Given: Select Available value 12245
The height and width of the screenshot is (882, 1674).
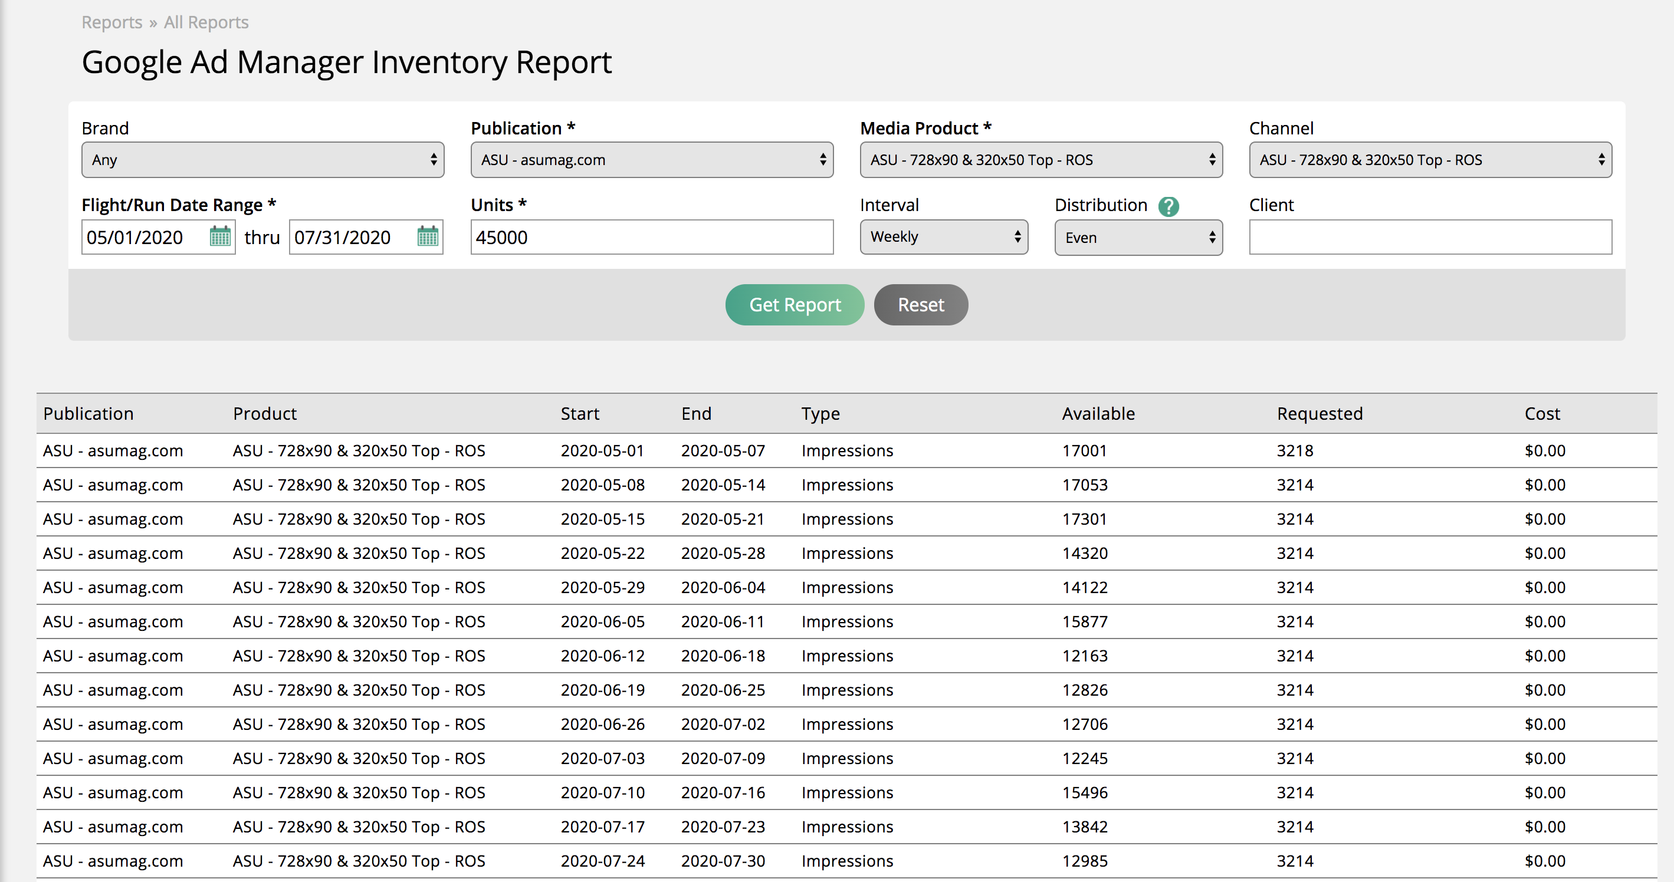Looking at the screenshot, I should [1085, 759].
